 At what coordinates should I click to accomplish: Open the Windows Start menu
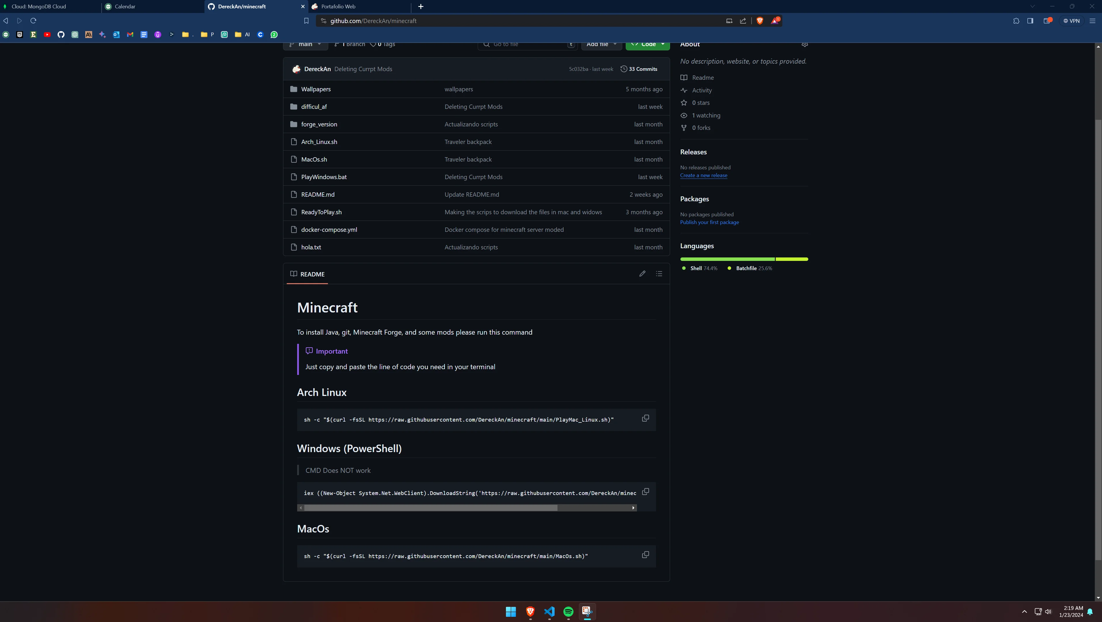click(x=511, y=611)
